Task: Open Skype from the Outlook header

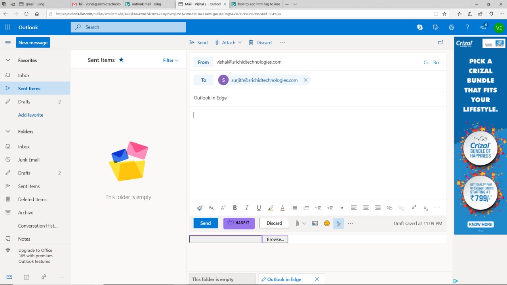Action: point(420,27)
